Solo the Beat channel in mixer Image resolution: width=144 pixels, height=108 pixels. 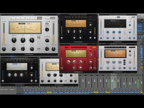coord(27,90)
